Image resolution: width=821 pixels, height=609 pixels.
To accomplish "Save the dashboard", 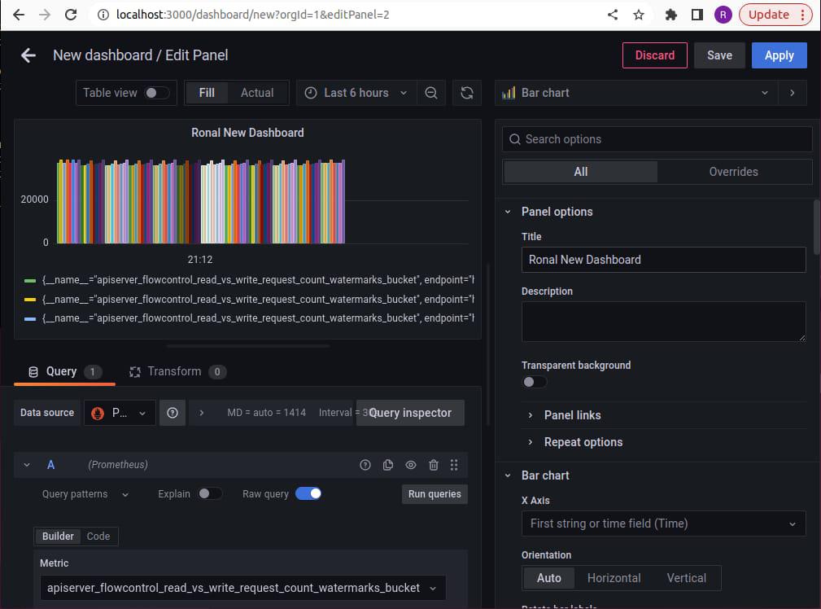I will [719, 55].
